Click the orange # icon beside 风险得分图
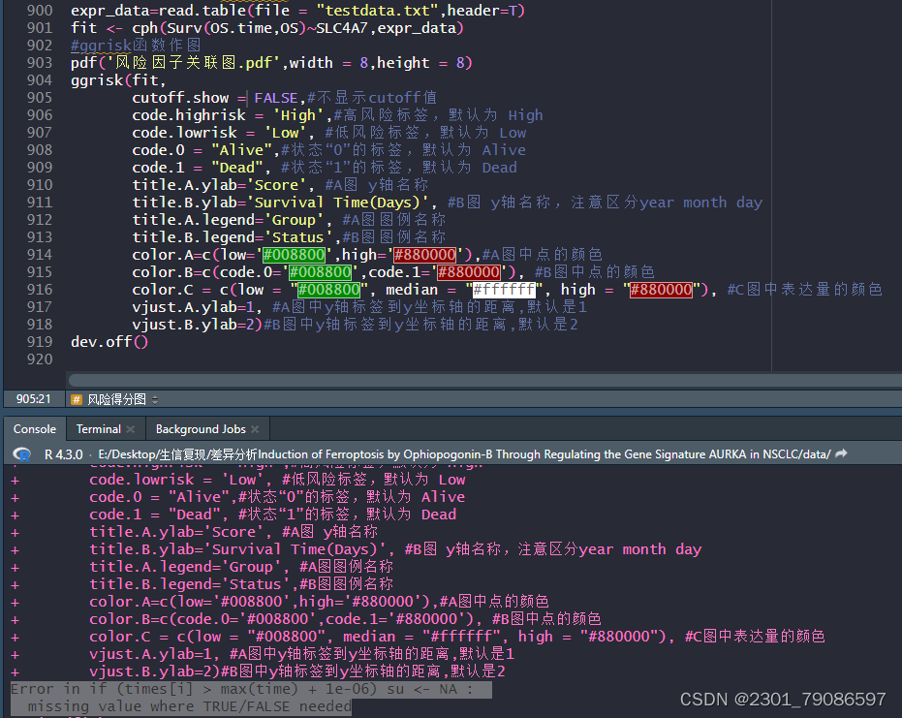The height and width of the screenshot is (718, 902). pos(76,398)
